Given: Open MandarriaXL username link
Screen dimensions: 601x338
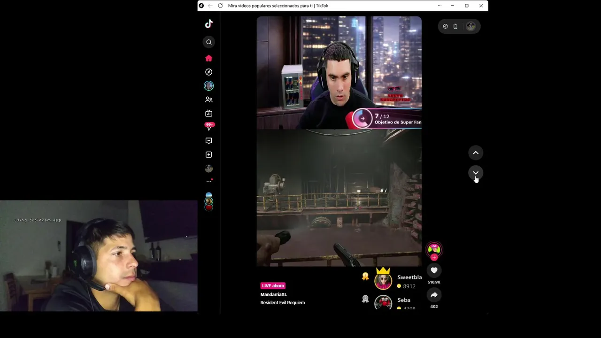Looking at the screenshot, I should coord(274,294).
